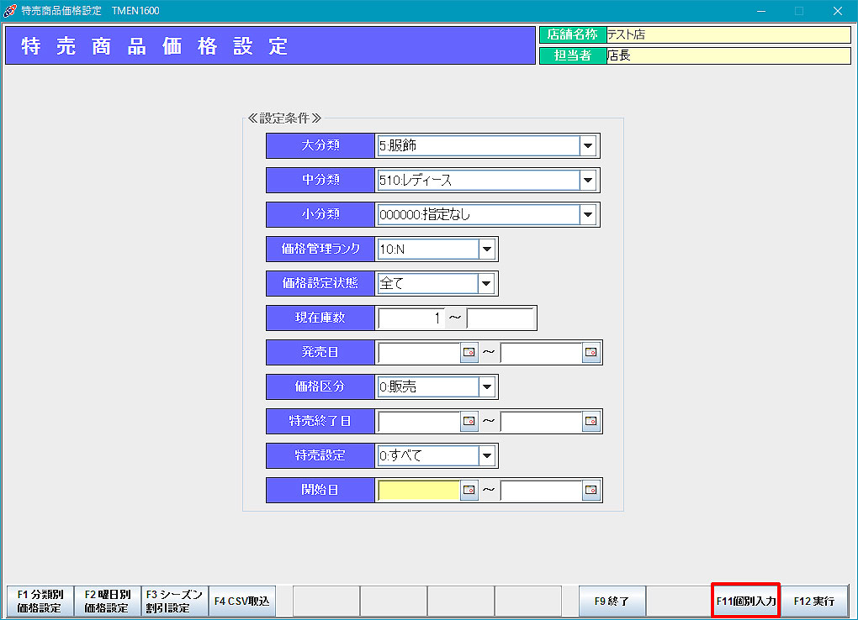The height and width of the screenshot is (620, 858).
Task: Open calendar for 発売日 end date
Action: tap(591, 353)
